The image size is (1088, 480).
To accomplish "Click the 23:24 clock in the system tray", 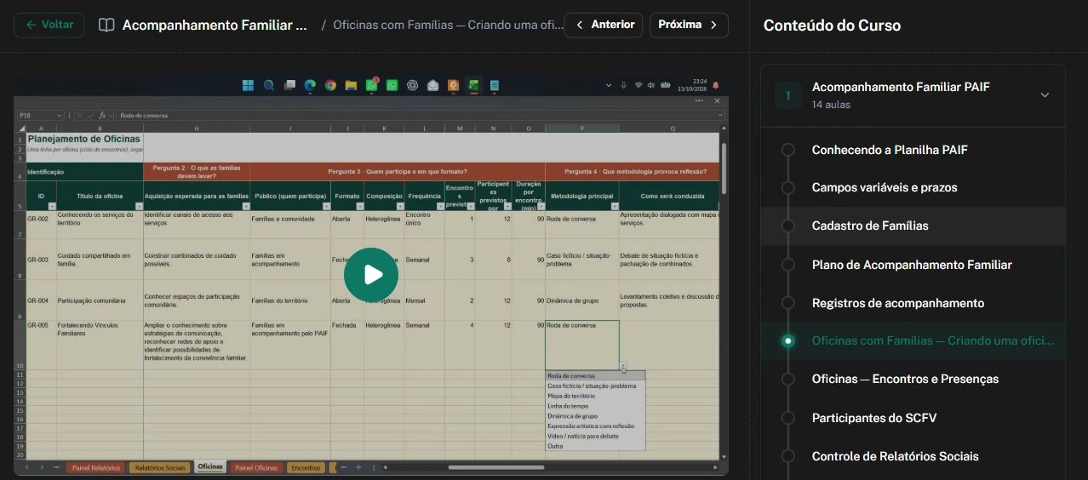I will click(x=699, y=82).
